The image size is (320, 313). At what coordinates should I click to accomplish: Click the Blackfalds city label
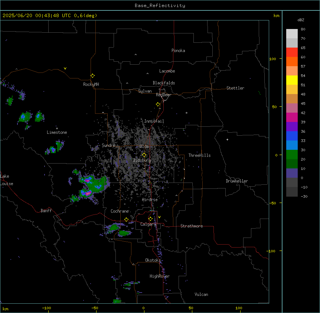[x=164, y=83]
